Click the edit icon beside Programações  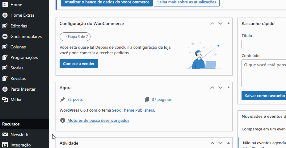click(x=5, y=57)
